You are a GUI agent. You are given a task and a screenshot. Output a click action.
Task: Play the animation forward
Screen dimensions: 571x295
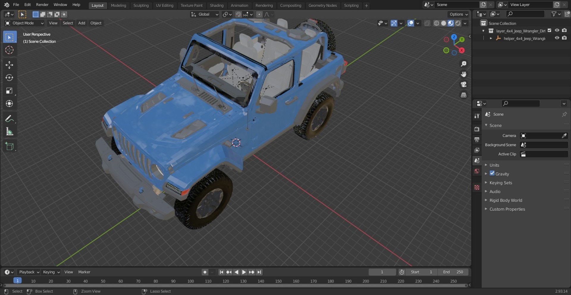pos(244,272)
